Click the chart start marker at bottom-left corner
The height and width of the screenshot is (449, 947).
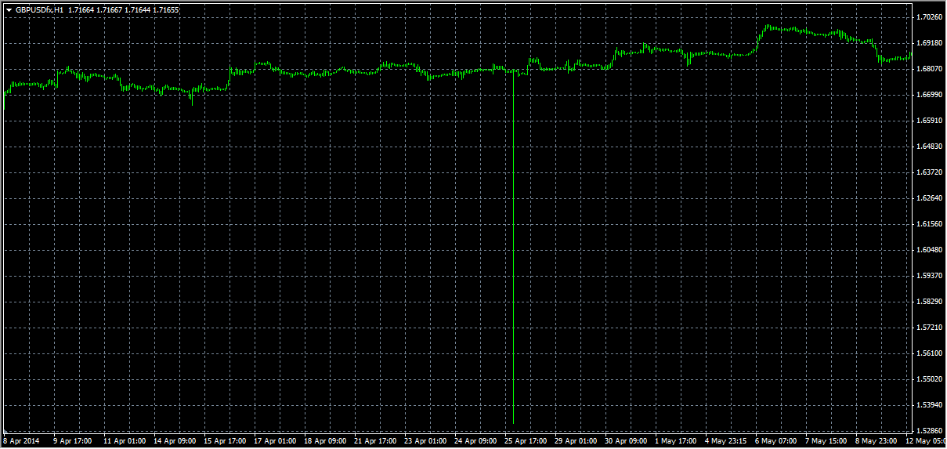tap(5, 430)
